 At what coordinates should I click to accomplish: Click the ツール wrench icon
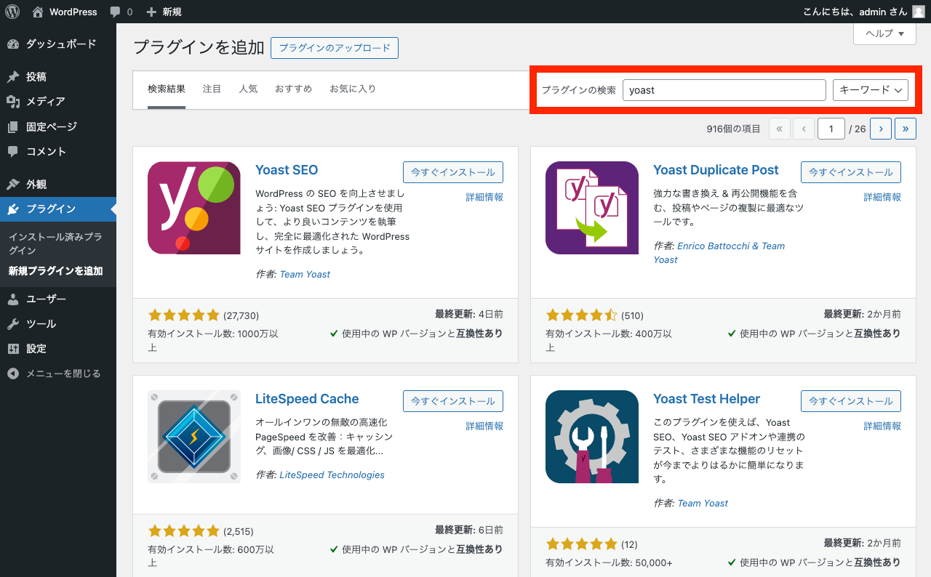tap(13, 324)
